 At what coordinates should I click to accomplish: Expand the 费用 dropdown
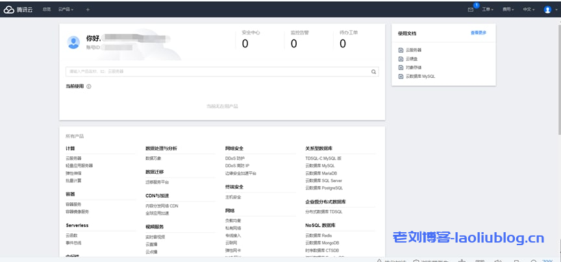pyautogui.click(x=508, y=10)
